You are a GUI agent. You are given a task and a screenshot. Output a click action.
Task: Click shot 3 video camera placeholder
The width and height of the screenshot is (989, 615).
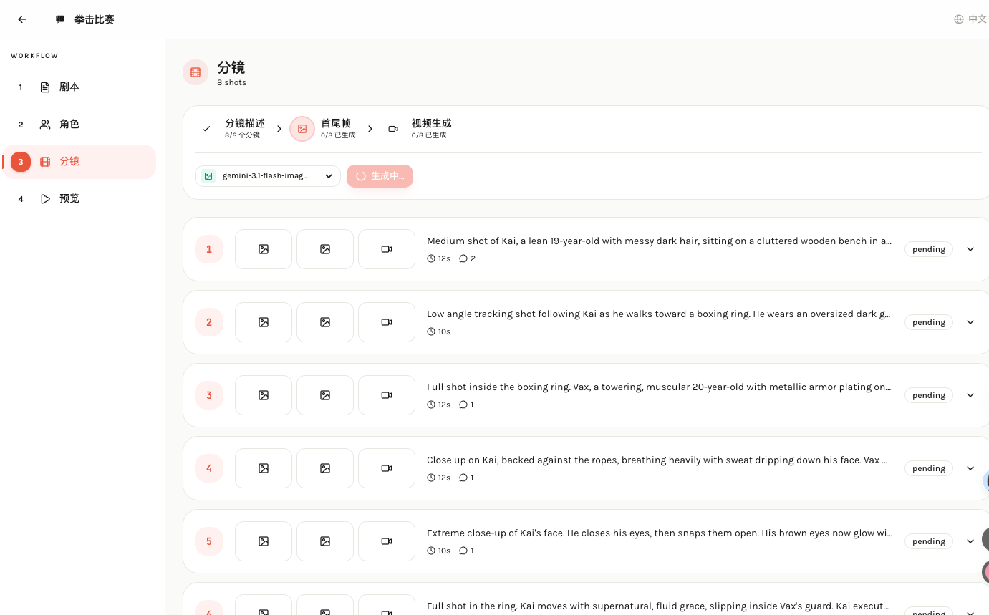(x=387, y=395)
